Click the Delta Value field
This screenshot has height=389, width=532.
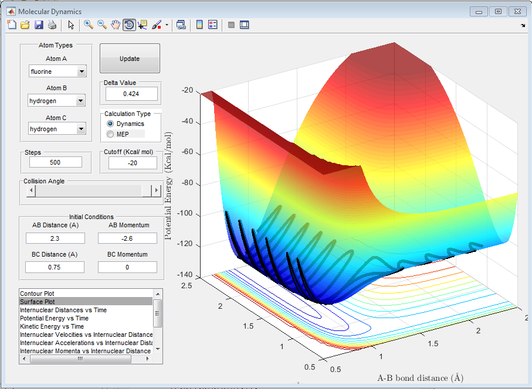(x=131, y=94)
